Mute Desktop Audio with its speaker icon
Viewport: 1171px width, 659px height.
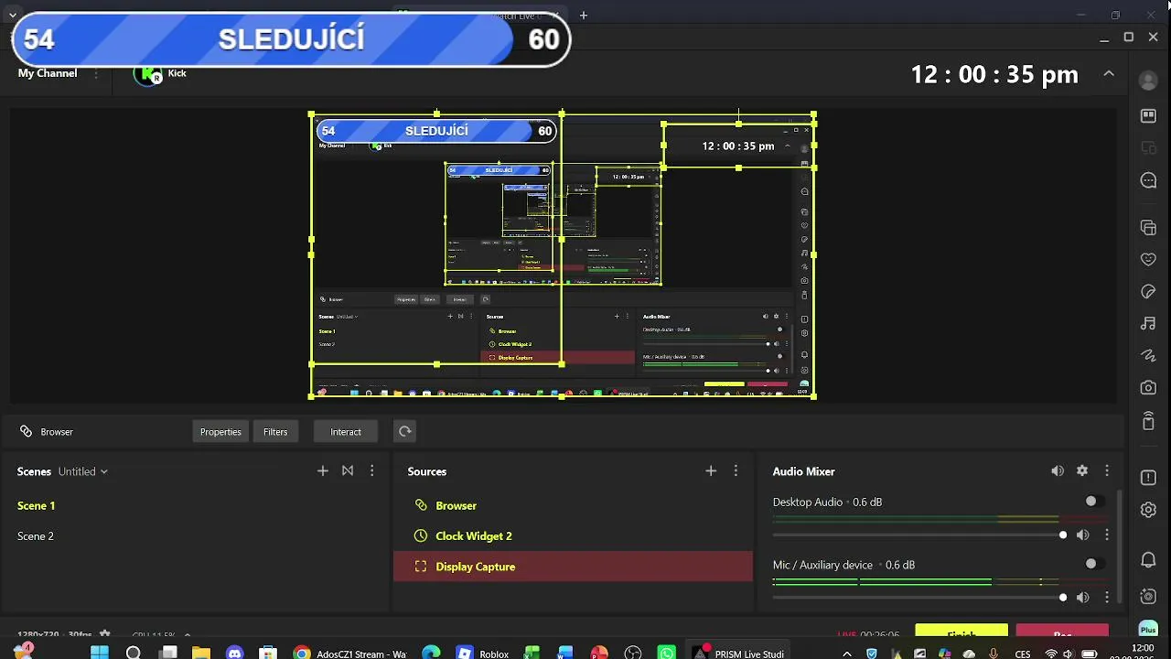pyautogui.click(x=1083, y=535)
